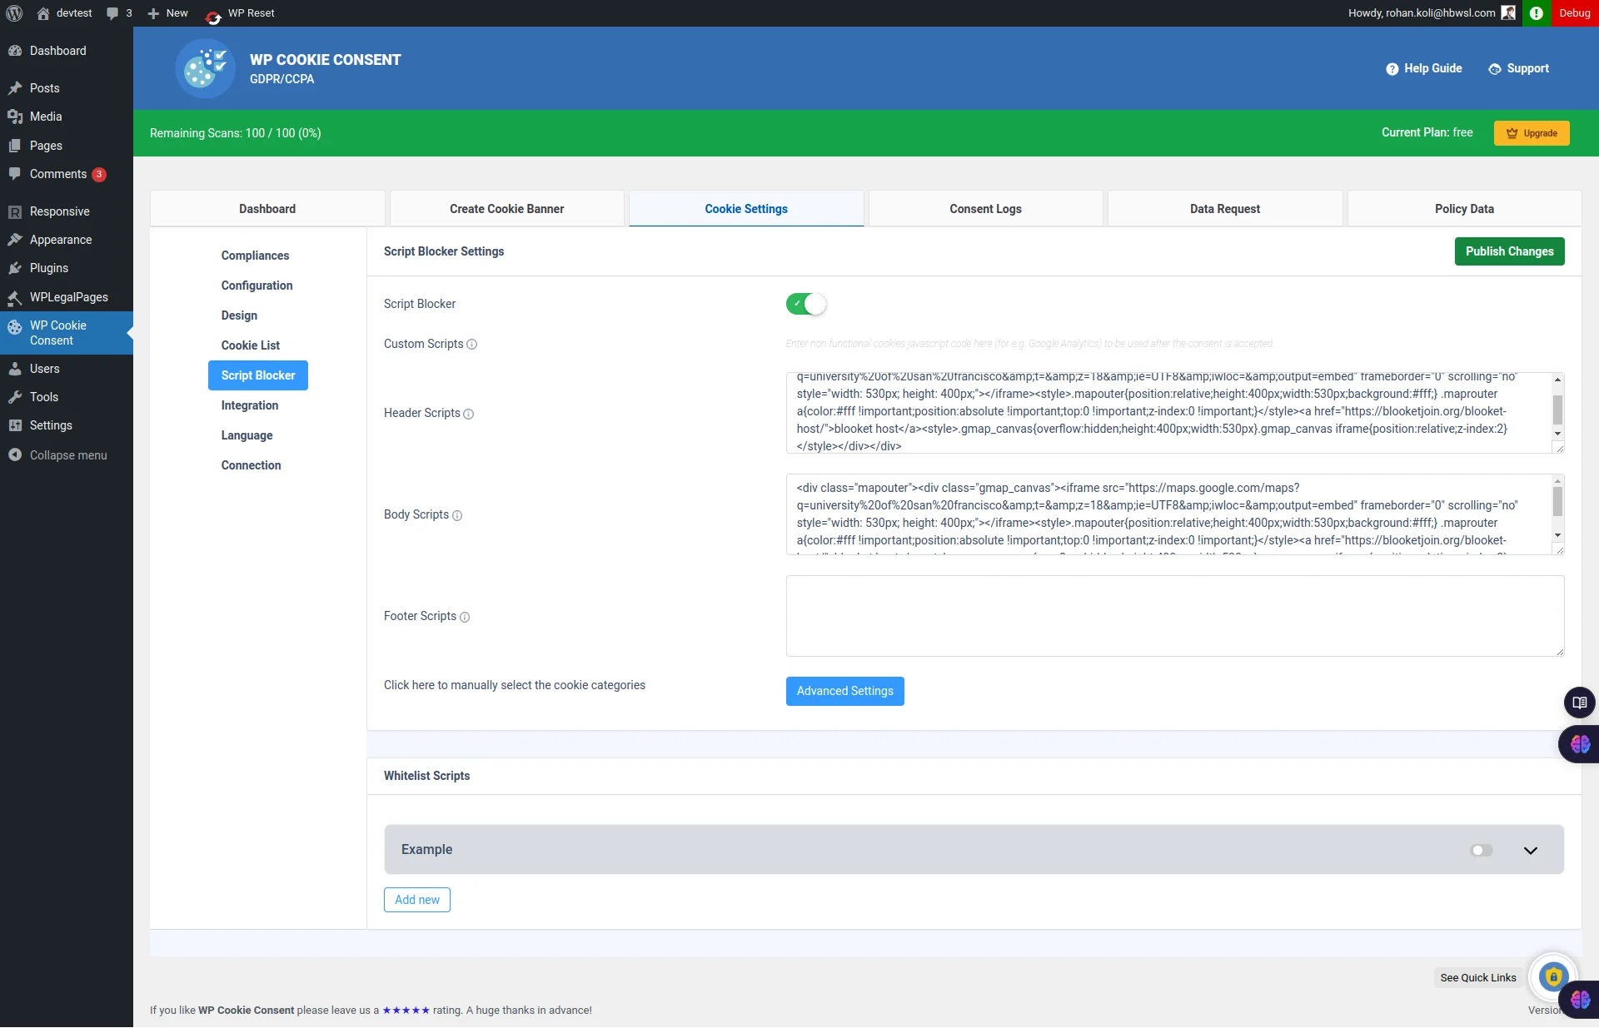Click the Body Scripts info icon
The image size is (1599, 1028).
tap(457, 515)
